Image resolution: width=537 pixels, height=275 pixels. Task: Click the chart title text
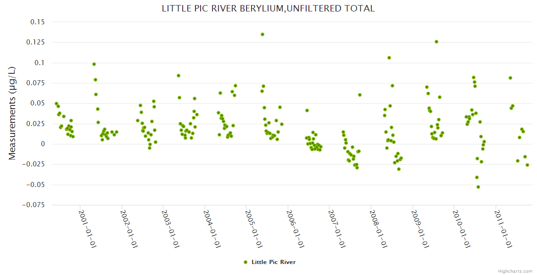coord(268,8)
